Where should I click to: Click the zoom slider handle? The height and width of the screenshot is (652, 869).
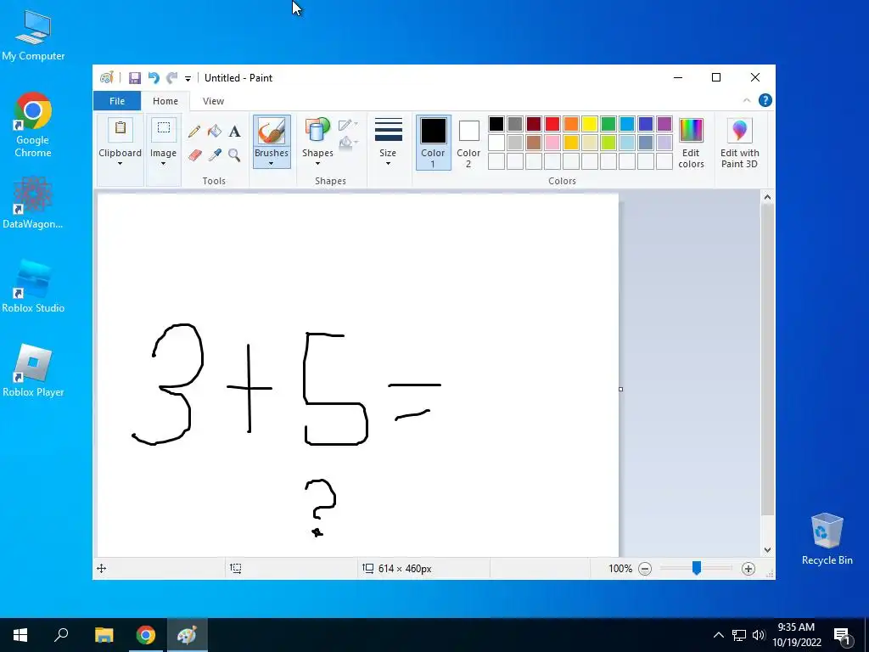(x=697, y=568)
